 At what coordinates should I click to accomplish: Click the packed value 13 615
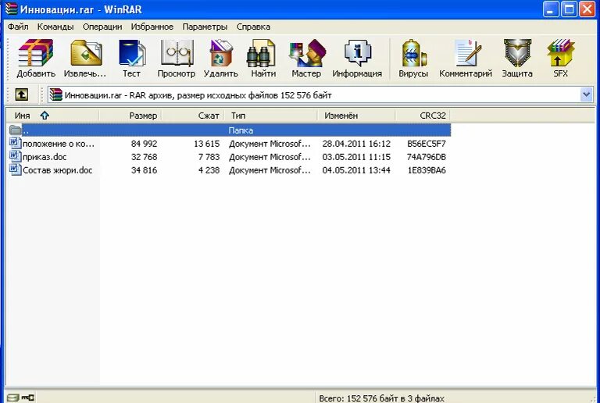[206, 144]
